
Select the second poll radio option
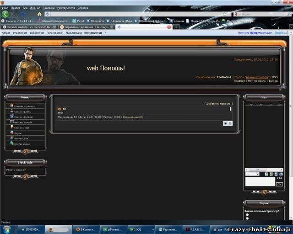click(247, 218)
